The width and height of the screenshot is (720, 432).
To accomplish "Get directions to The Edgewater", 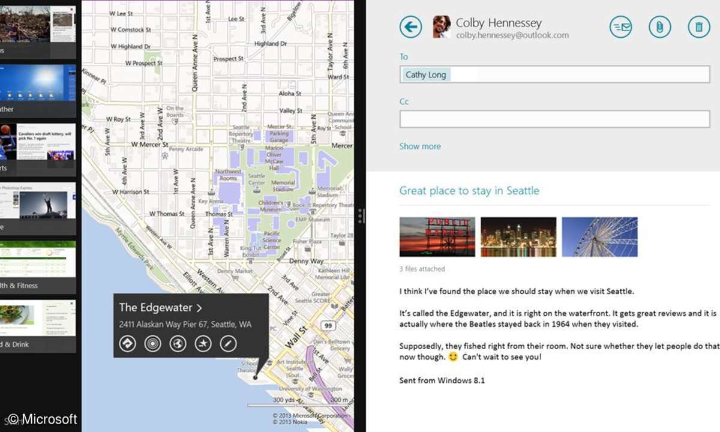I will point(127,344).
